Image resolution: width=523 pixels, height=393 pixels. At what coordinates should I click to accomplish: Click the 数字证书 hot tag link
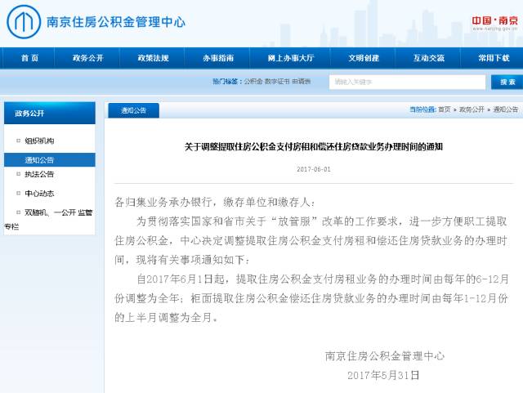(277, 82)
